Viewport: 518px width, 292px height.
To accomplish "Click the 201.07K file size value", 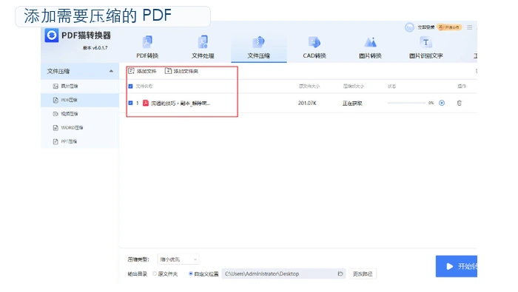I will pos(307,103).
